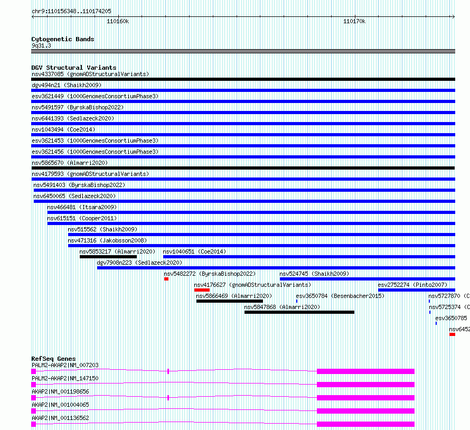Viewport: 470px width, 430px height.
Task: Select the dgv494n21 (Shaikh2009) variant label
Action: coord(67,85)
